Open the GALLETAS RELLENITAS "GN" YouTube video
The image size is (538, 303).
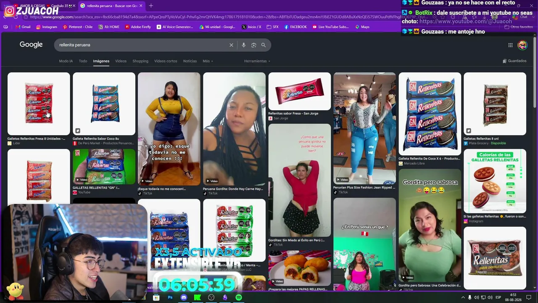pyautogui.click(x=104, y=167)
